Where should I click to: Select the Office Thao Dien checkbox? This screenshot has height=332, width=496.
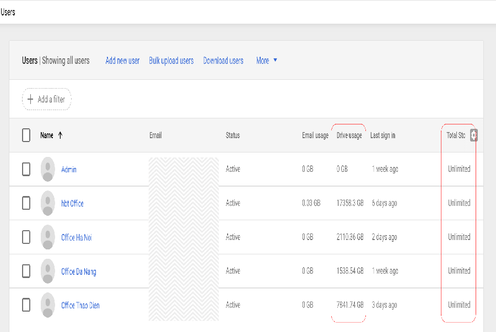pyautogui.click(x=26, y=305)
